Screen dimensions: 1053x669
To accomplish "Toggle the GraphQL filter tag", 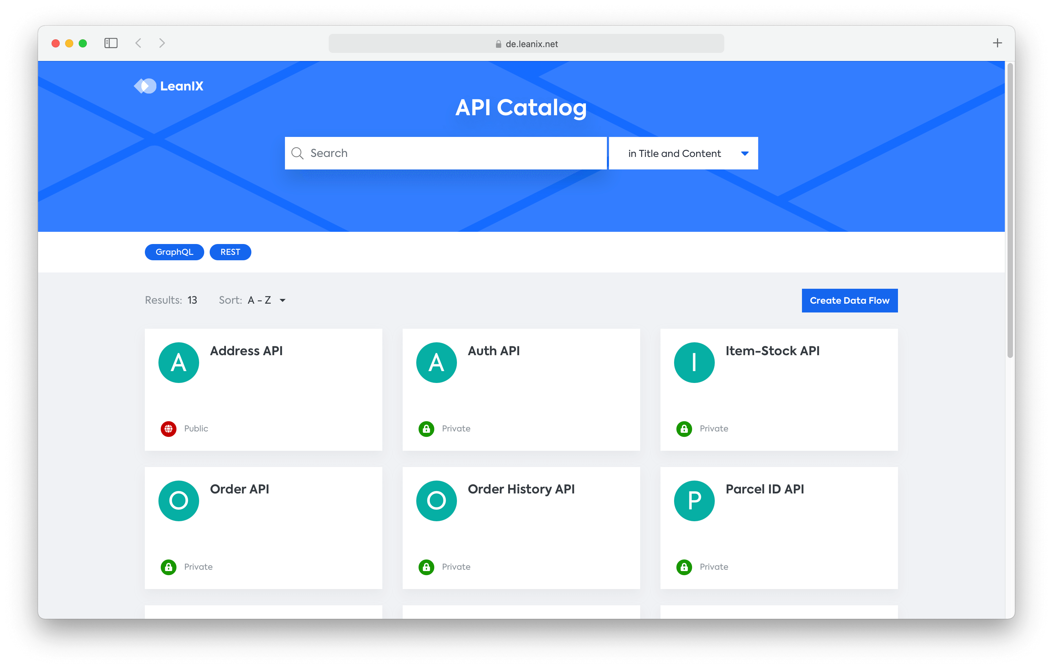I will click(x=174, y=252).
